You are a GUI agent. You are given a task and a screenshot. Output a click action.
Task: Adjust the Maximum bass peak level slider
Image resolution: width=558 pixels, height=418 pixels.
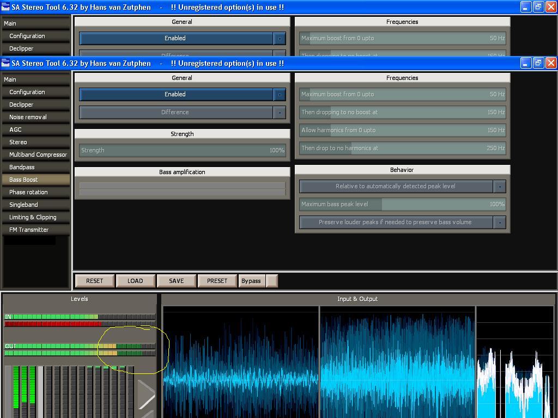click(x=403, y=204)
